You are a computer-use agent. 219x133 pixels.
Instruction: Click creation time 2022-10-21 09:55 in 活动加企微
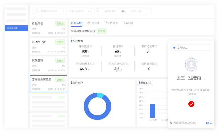(x=56, y=52)
